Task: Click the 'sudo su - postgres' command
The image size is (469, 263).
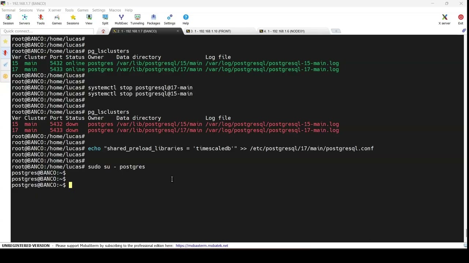Action: (117, 167)
